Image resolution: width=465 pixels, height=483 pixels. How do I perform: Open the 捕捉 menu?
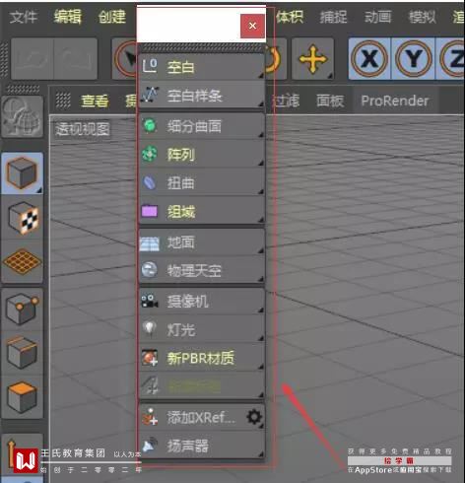(334, 17)
